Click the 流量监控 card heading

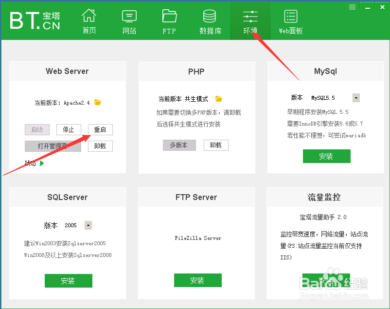point(324,197)
